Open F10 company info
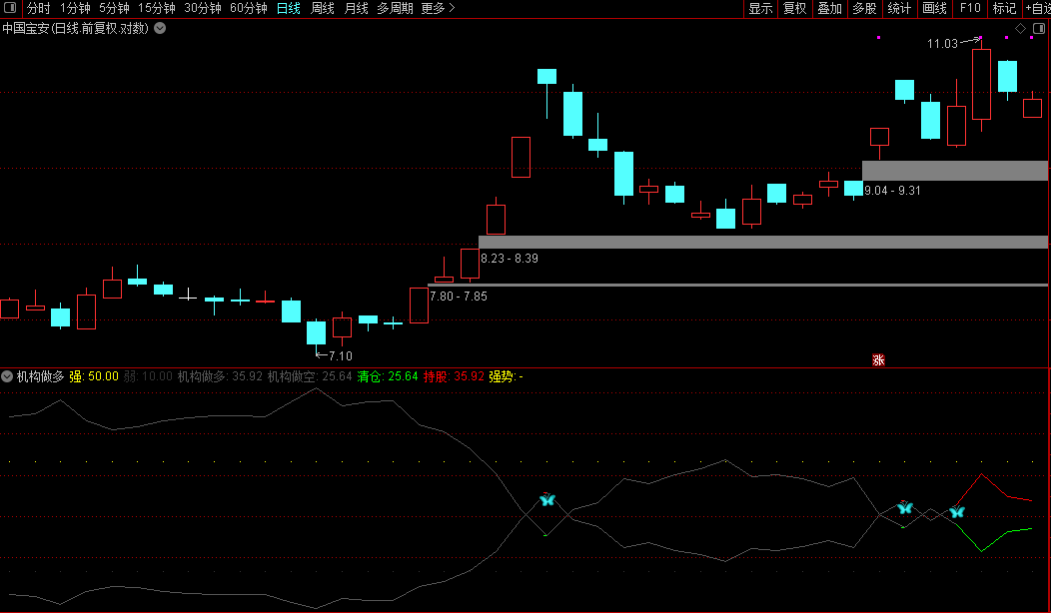The height and width of the screenshot is (613, 1051). click(x=970, y=8)
